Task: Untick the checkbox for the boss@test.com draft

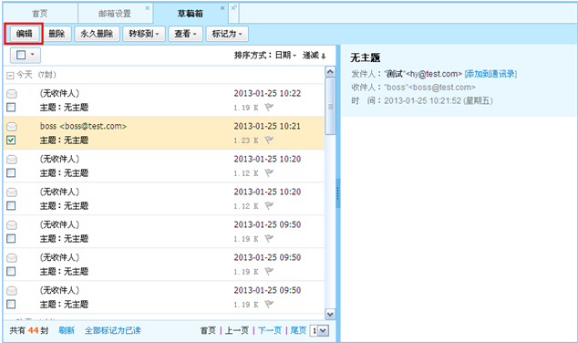Action: pyautogui.click(x=11, y=140)
